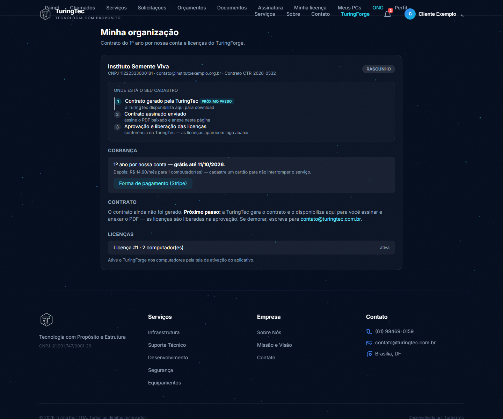This screenshot has height=419, width=503.
Task: Click the PRÓXIMO PASSO tag
Action: [217, 101]
